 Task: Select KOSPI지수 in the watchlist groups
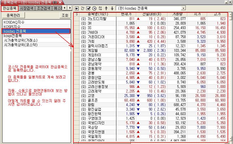point(12,27)
